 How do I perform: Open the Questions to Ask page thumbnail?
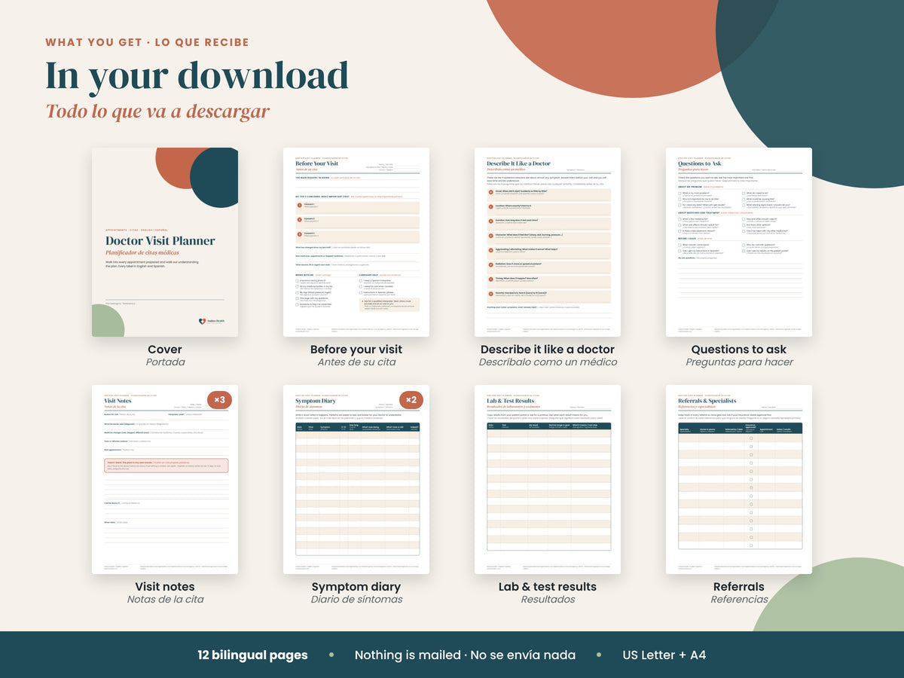point(739,242)
